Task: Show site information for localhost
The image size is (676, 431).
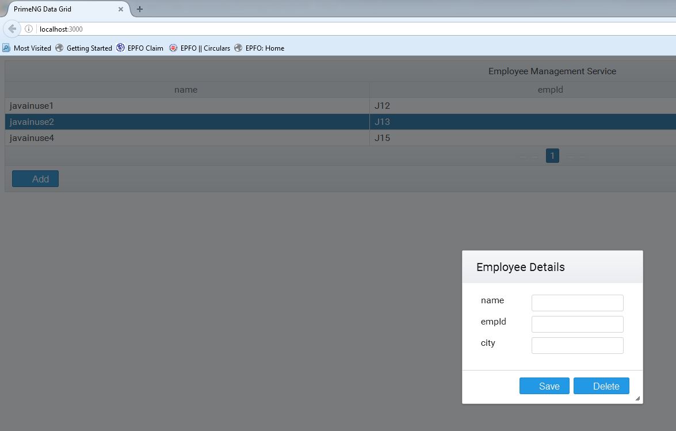Action: point(28,29)
